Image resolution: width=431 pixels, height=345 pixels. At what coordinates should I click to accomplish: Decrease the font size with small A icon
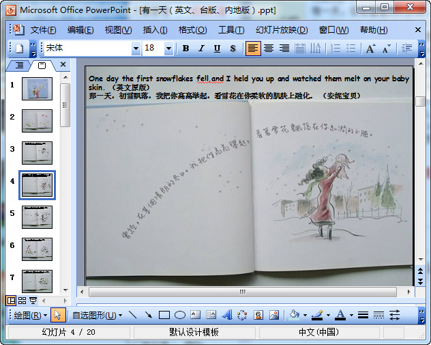click(x=386, y=49)
